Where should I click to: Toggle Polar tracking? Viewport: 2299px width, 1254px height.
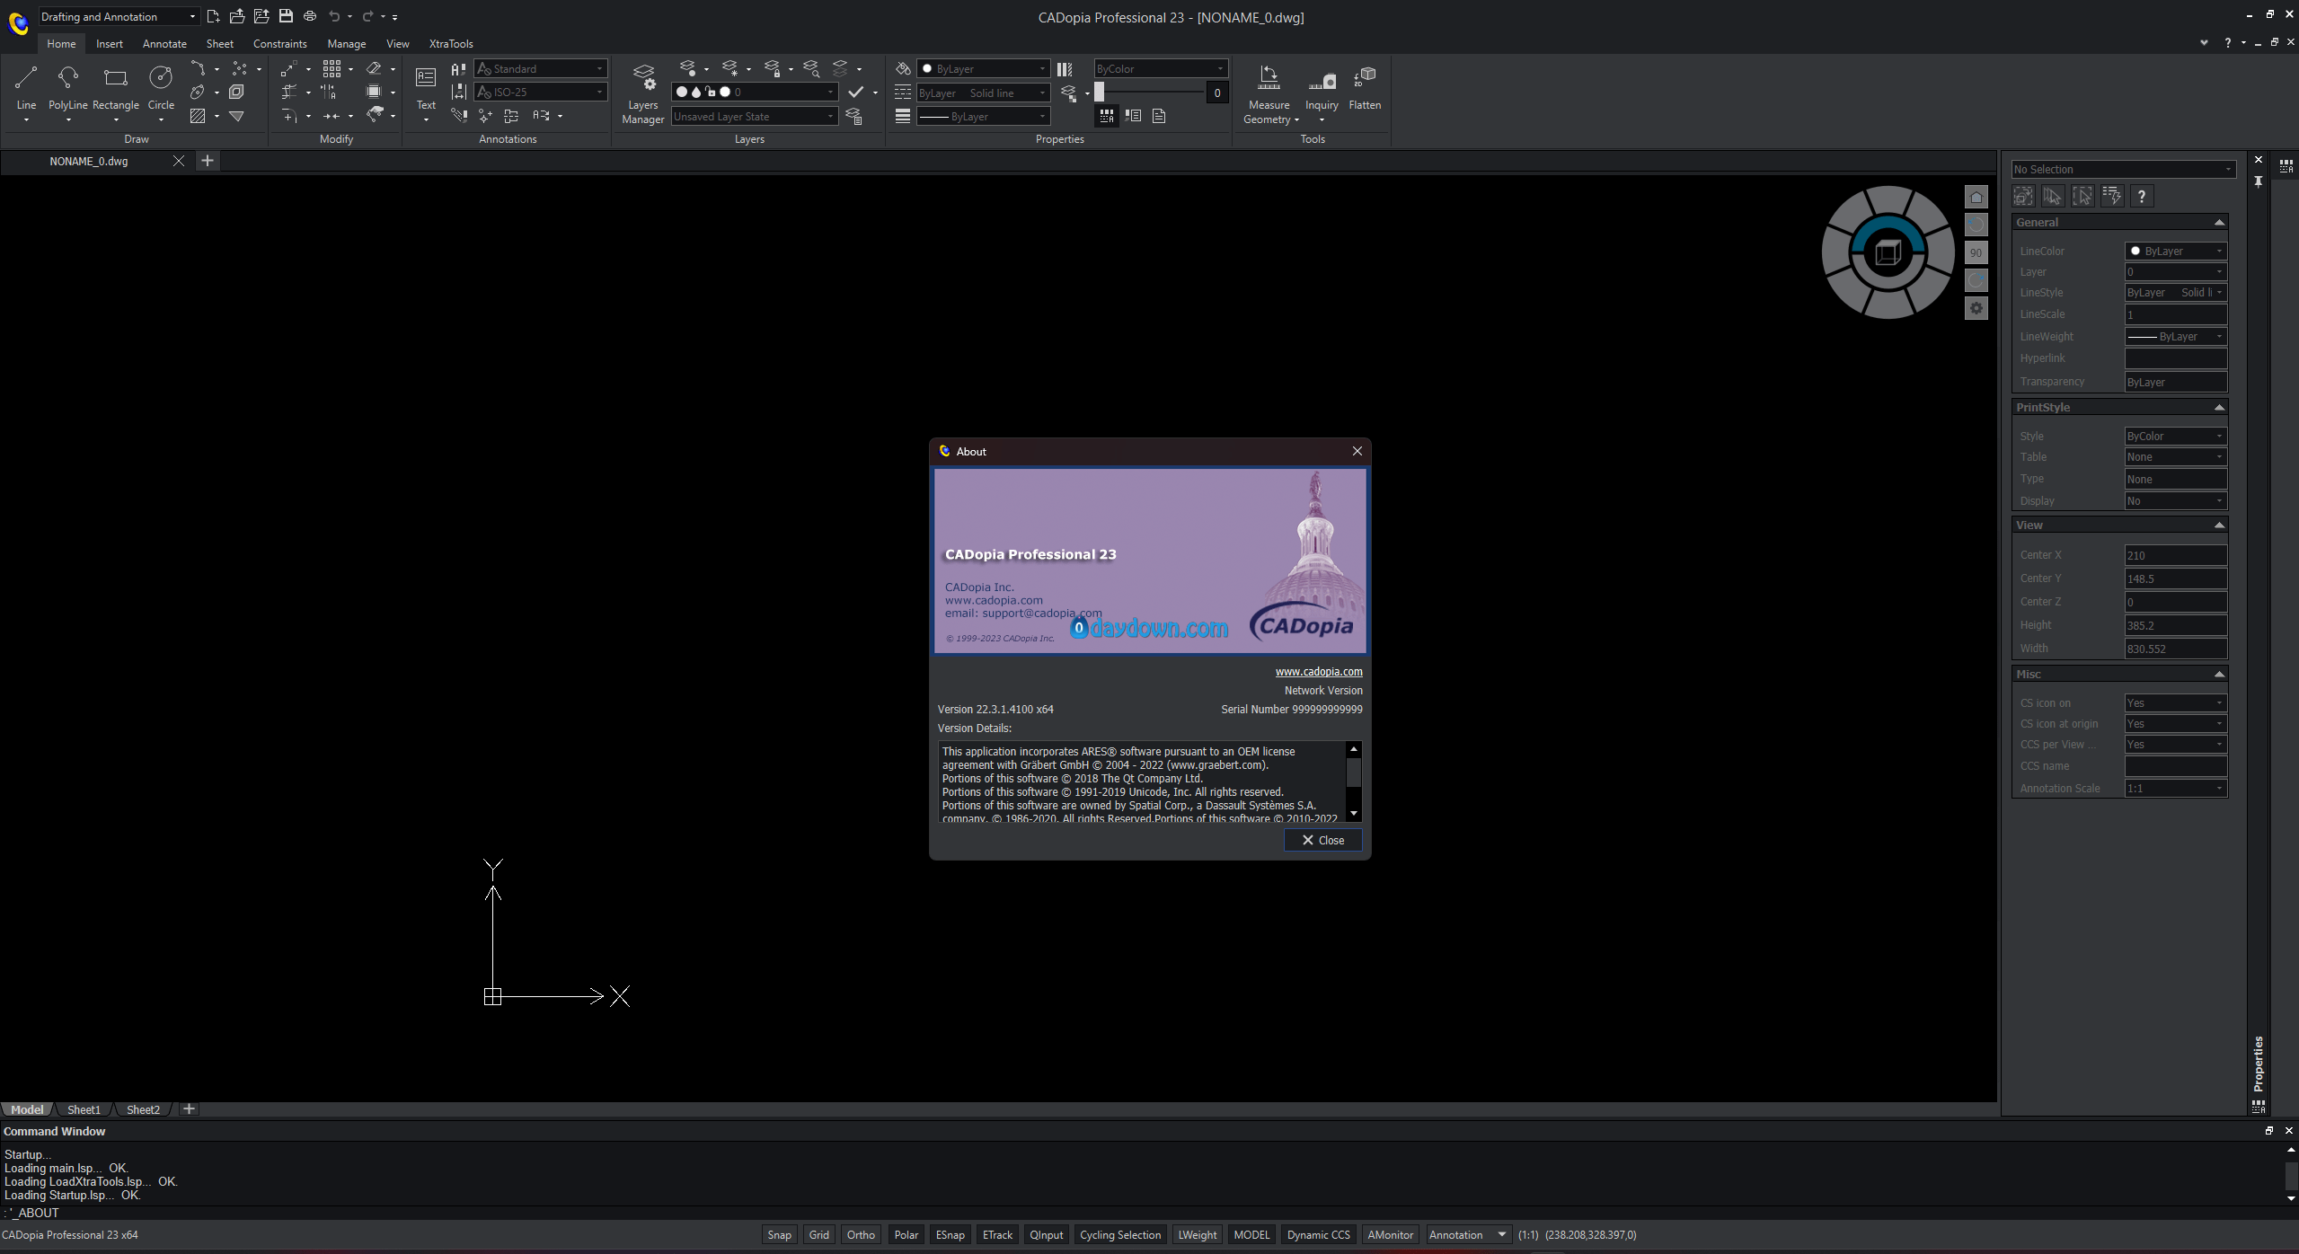[x=906, y=1234]
